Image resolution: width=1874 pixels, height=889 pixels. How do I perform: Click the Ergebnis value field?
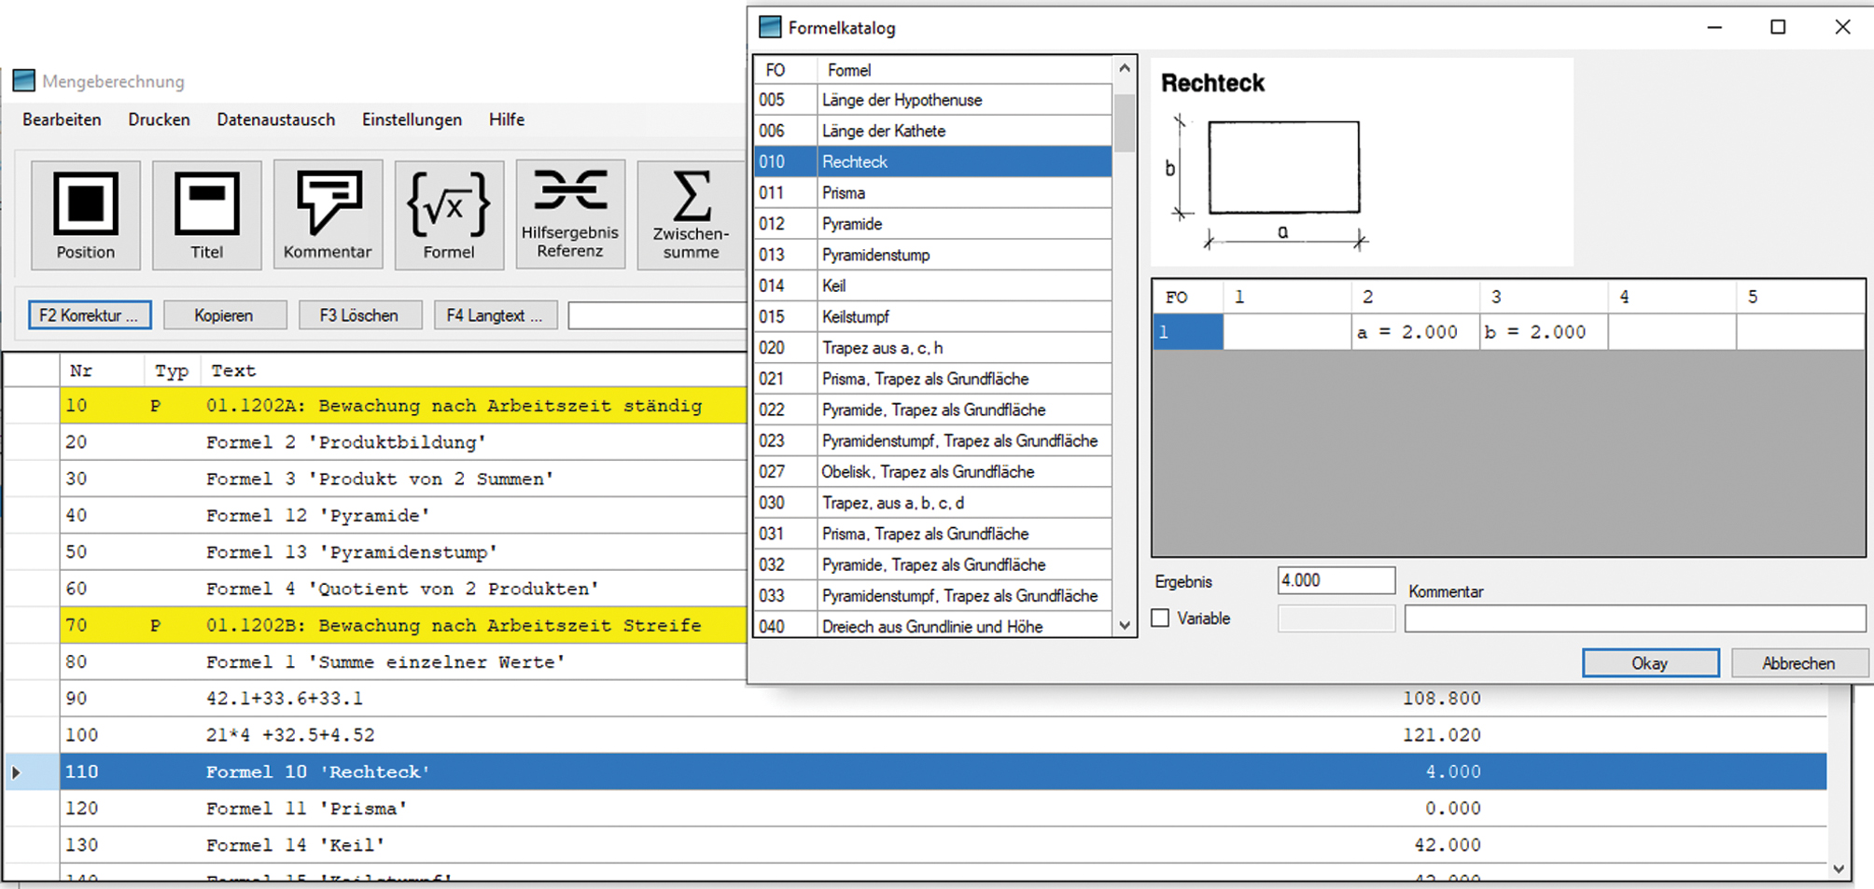(1336, 580)
